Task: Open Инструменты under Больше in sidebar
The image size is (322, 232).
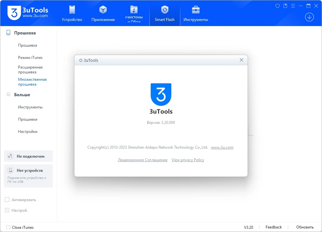Action: pos(30,107)
